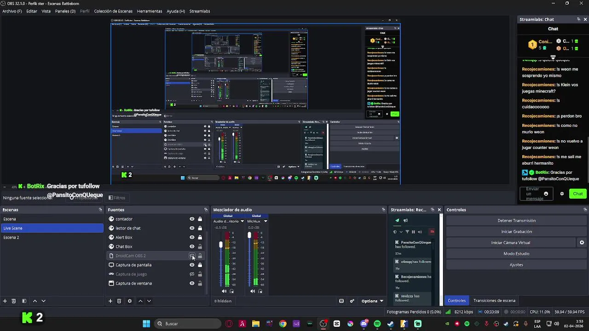
Task: Move the source up in the Fuentes toolbar
Action: [140, 301]
